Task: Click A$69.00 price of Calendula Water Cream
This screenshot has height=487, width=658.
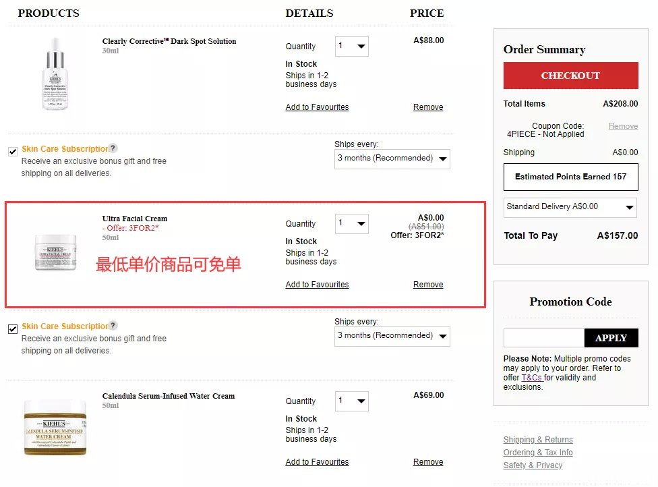Action: 429,395
